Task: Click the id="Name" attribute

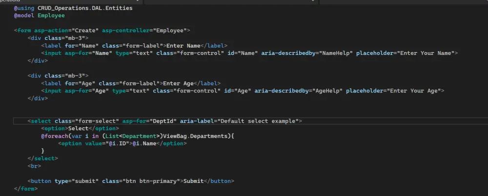Action: pyautogui.click(x=243, y=53)
